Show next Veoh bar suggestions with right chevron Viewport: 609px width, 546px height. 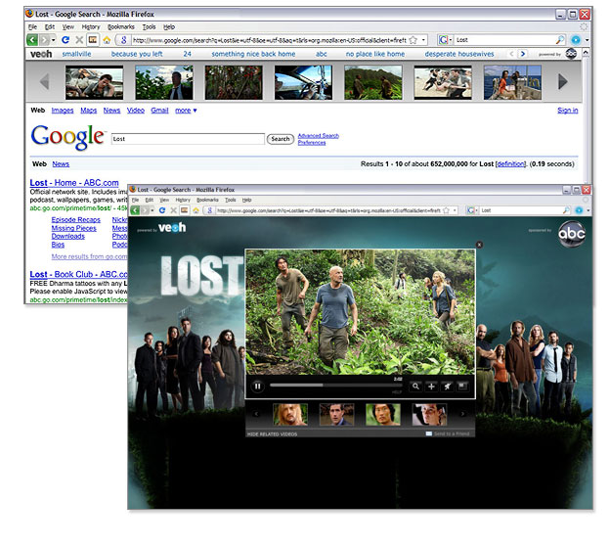pos(523,54)
